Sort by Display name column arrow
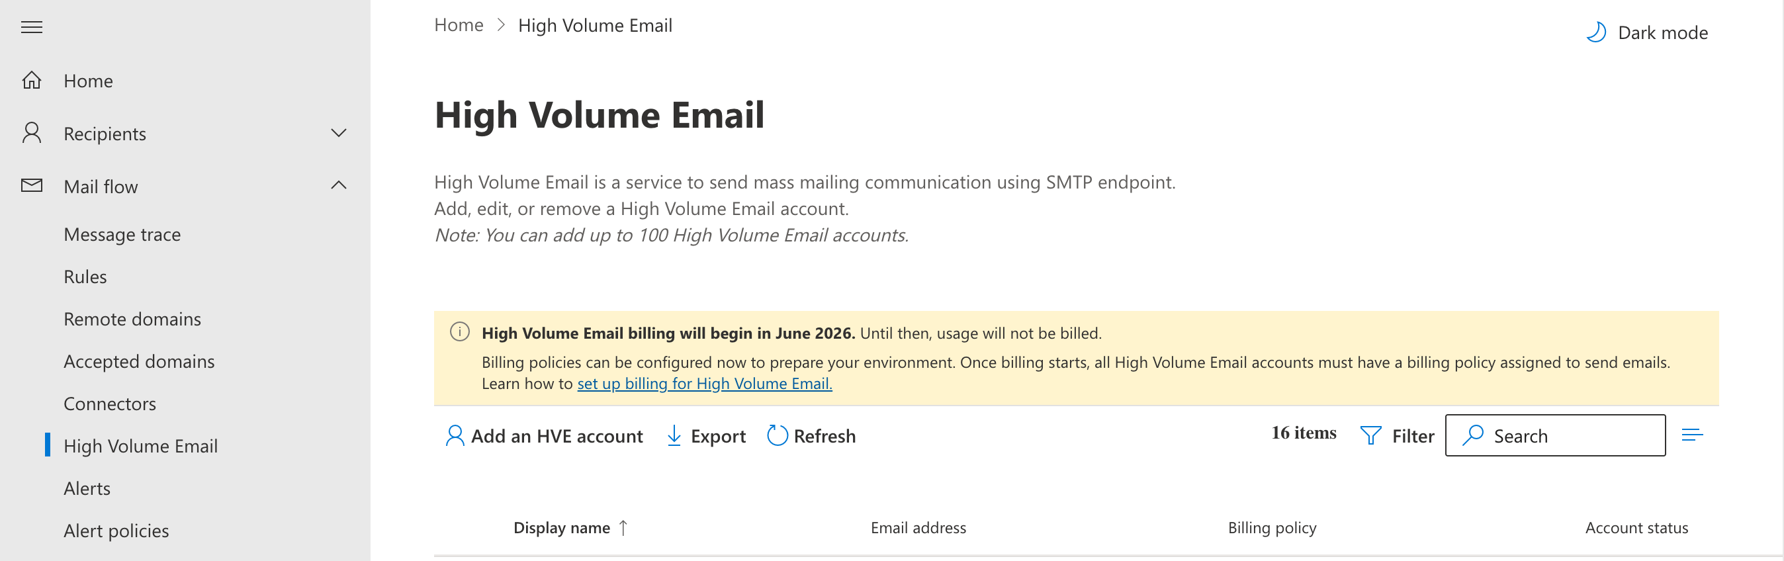The width and height of the screenshot is (1784, 561). pos(623,528)
